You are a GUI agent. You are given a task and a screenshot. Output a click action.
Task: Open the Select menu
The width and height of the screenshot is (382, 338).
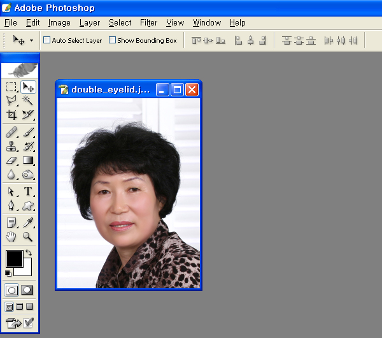pos(120,23)
